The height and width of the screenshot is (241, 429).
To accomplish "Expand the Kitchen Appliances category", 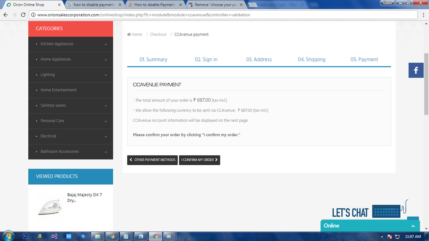I will 106,44.
